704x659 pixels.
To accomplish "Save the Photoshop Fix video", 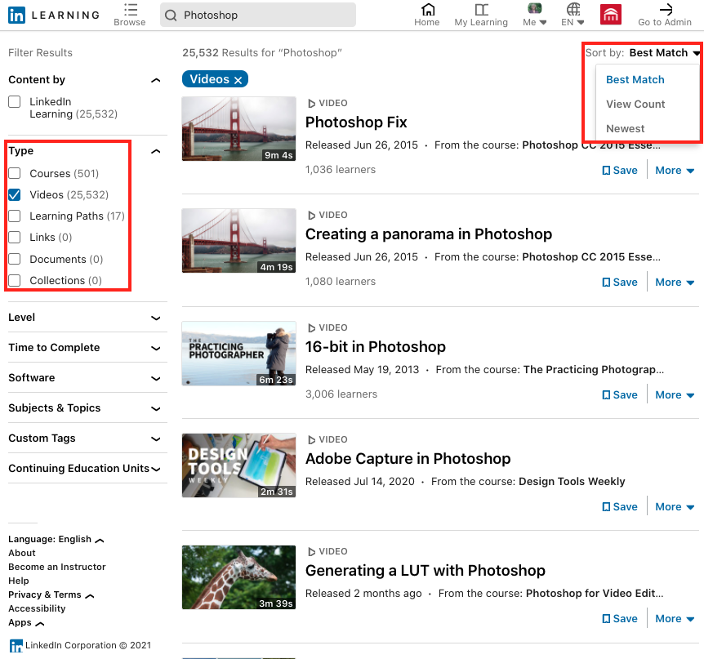I will [x=620, y=171].
